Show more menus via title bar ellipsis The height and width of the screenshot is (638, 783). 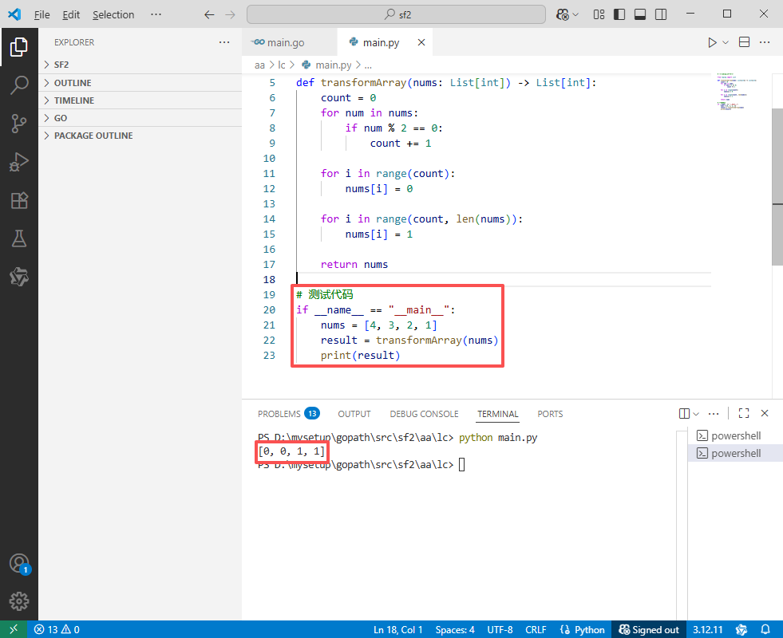pyautogui.click(x=156, y=14)
